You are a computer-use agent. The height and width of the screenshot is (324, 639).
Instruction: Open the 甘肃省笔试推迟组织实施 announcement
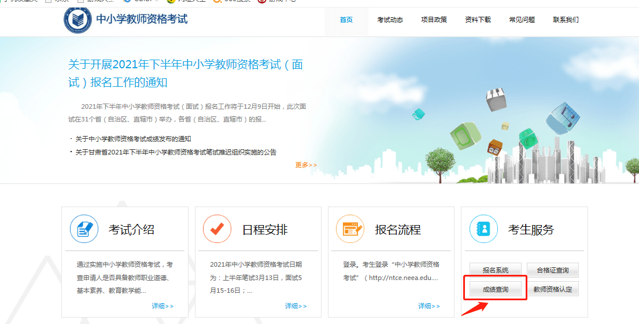click(176, 152)
